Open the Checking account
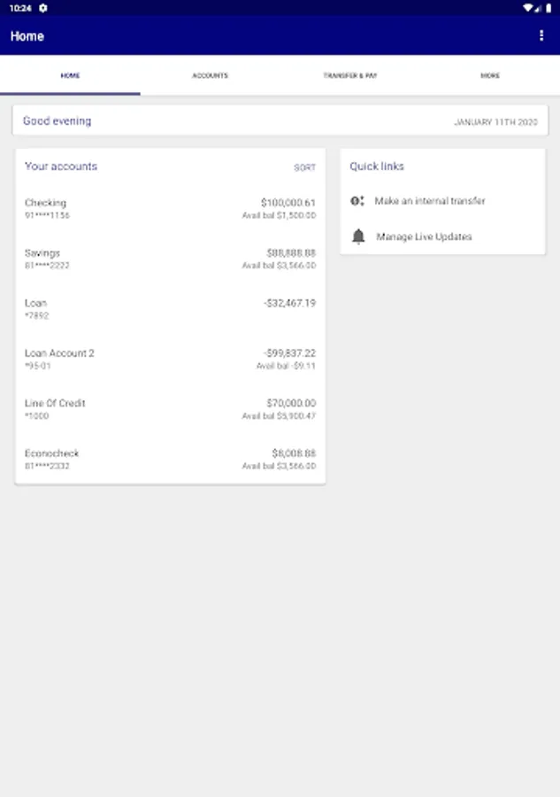Screen dimensions: 560x797 [x=46, y=208]
